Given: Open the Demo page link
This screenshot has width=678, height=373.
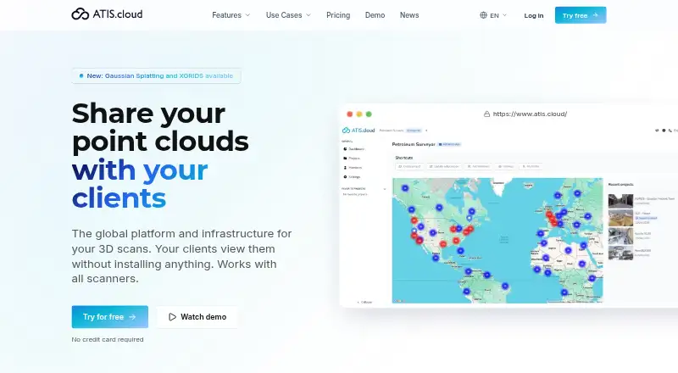Looking at the screenshot, I should click(375, 15).
